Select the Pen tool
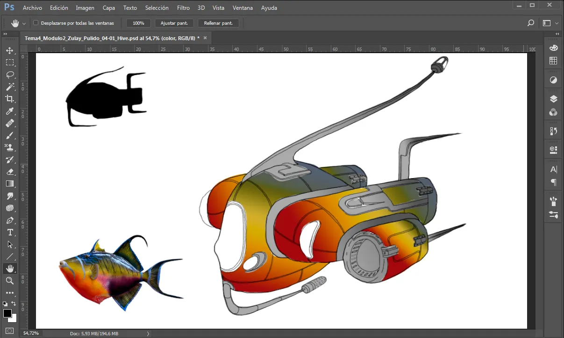564x338 pixels. (10, 220)
